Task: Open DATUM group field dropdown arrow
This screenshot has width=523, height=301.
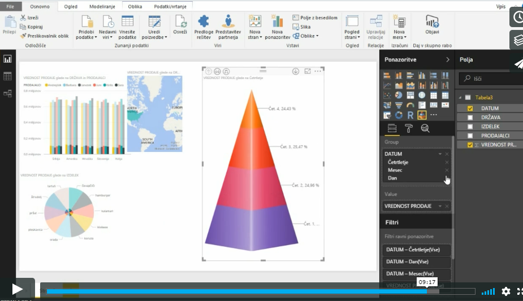Action: [440, 154]
